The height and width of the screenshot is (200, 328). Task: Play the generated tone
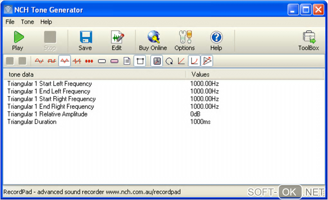click(18, 41)
